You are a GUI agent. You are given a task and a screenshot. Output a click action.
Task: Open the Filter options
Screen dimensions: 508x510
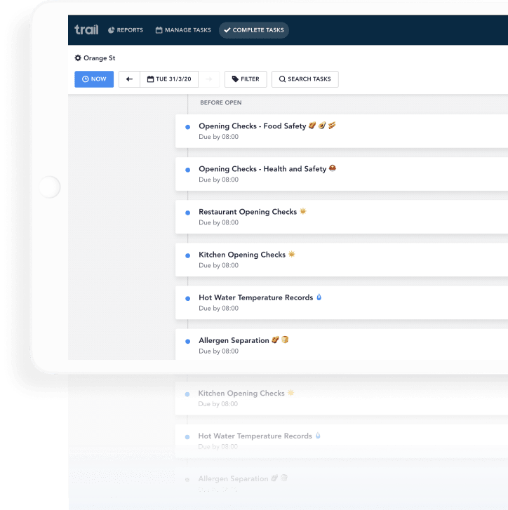point(246,79)
